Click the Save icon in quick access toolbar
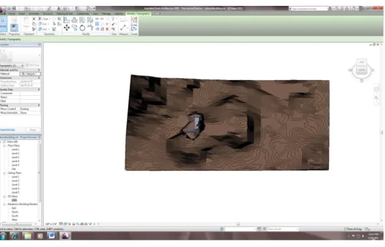The image size is (385, 247). point(14,8)
